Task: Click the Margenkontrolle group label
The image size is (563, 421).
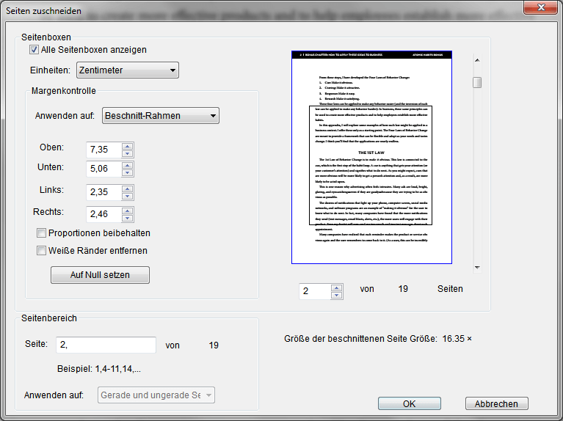Action: [64, 91]
